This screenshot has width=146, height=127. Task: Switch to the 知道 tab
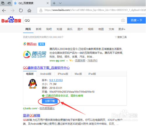pos(59,29)
